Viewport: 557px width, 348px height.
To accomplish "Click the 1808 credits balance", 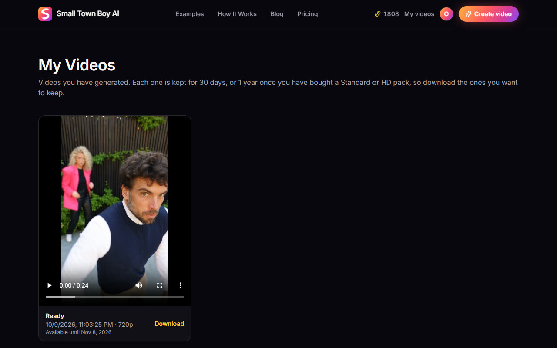I will tap(391, 14).
